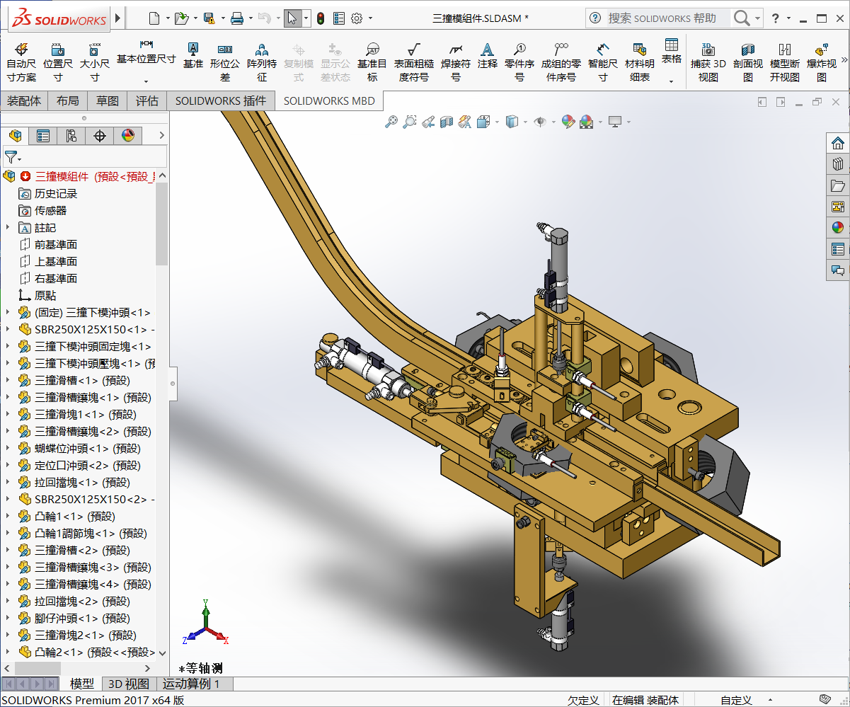Select the Datum (基准) tool

(x=193, y=55)
